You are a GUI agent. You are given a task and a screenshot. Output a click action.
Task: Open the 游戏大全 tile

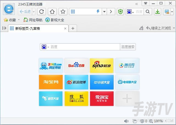tap(51, 99)
